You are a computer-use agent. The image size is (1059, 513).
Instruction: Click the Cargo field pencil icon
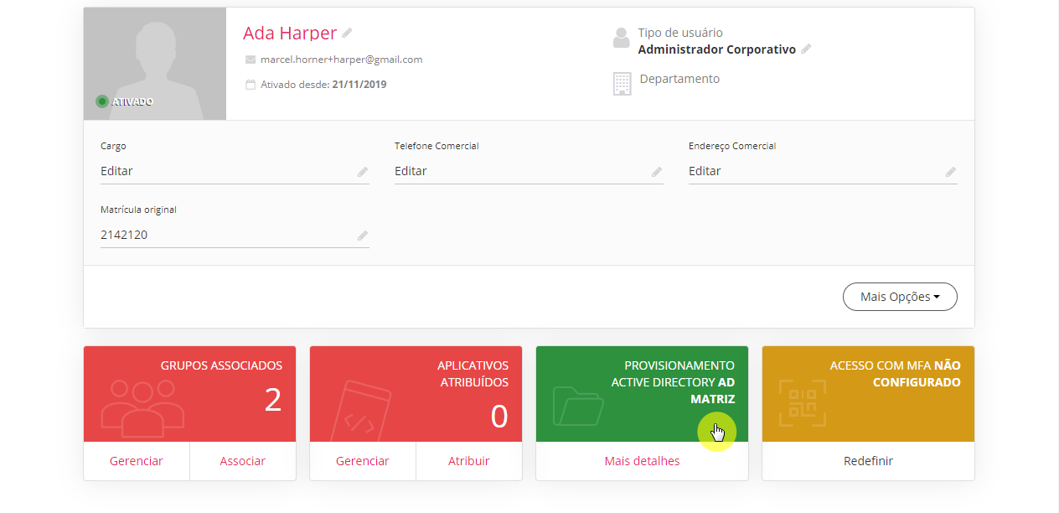tap(363, 172)
